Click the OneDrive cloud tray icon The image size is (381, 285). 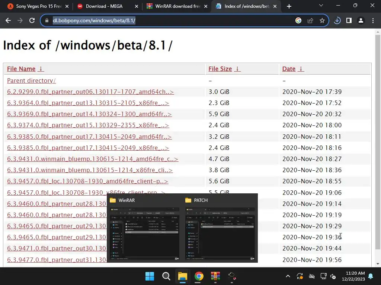click(312, 276)
